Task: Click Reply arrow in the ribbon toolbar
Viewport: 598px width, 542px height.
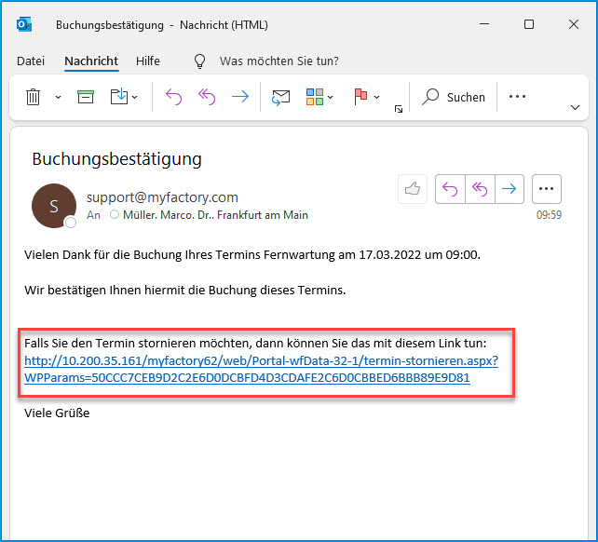Action: point(173,97)
